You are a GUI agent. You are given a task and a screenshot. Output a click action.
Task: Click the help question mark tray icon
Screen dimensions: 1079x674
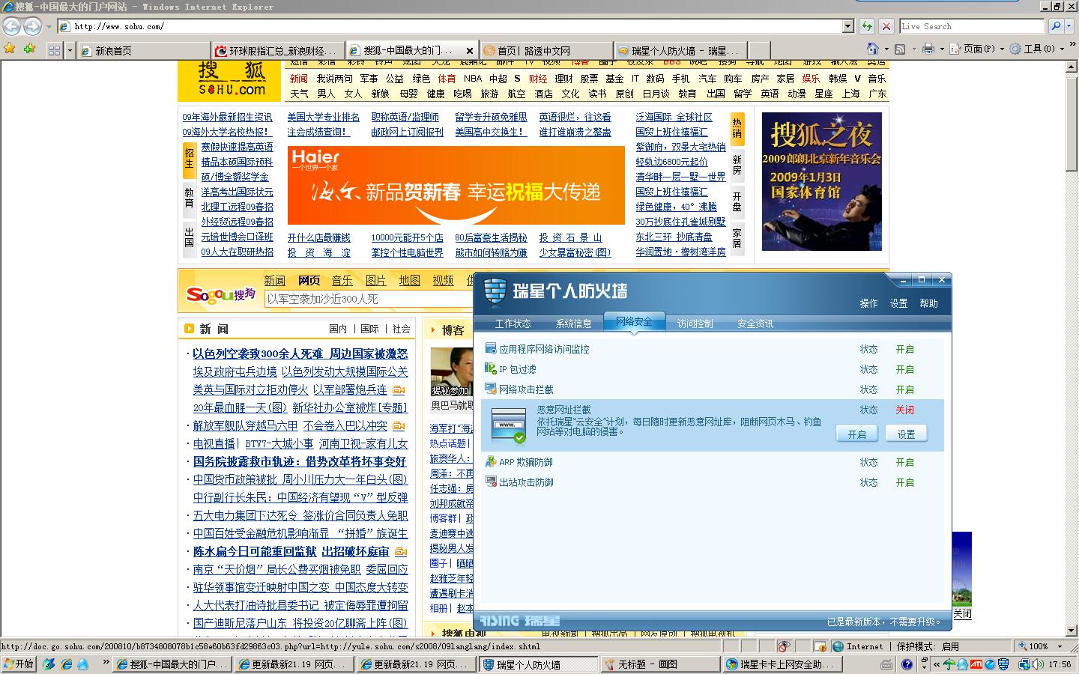coord(907,664)
